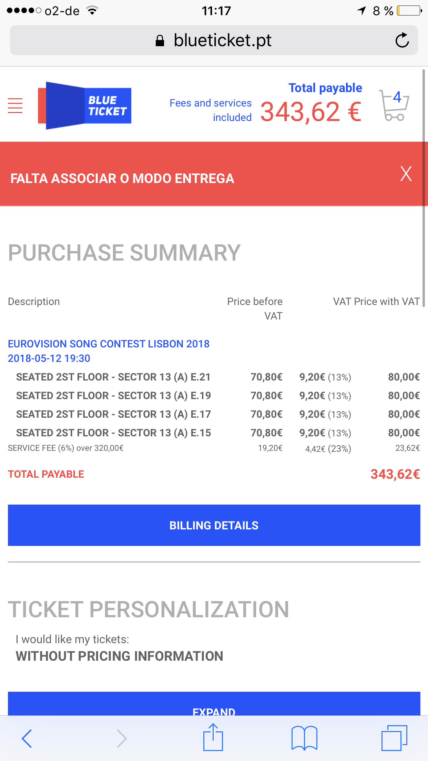Go back with Safari's back arrow

pyautogui.click(x=27, y=738)
